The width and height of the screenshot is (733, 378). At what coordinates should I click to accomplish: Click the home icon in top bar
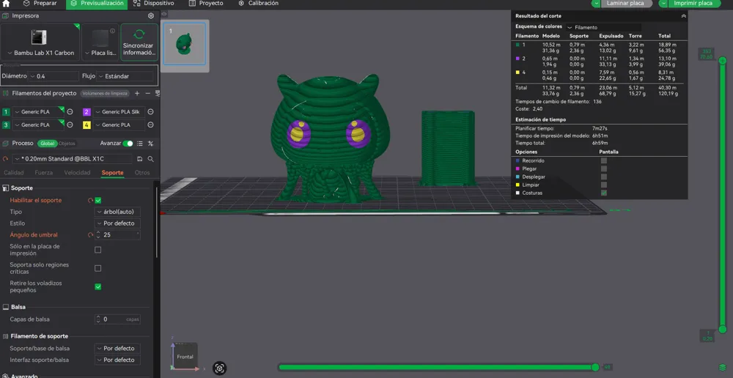[x=6, y=3]
